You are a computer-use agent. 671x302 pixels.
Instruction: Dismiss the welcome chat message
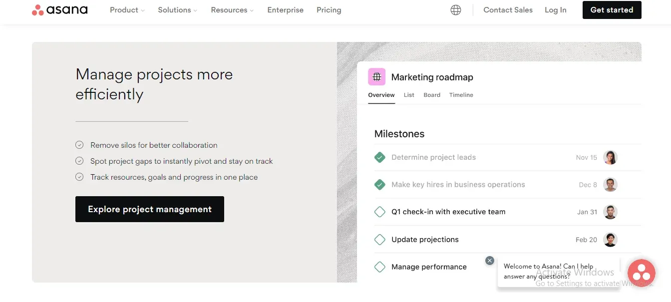[x=490, y=261]
